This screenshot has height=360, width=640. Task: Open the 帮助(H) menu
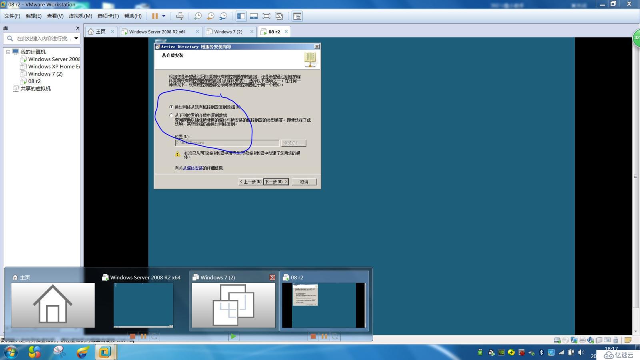point(133,16)
